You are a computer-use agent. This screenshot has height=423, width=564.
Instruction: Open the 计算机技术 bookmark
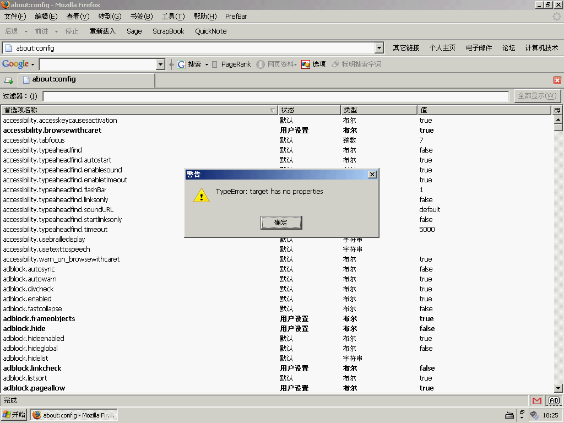coord(542,48)
